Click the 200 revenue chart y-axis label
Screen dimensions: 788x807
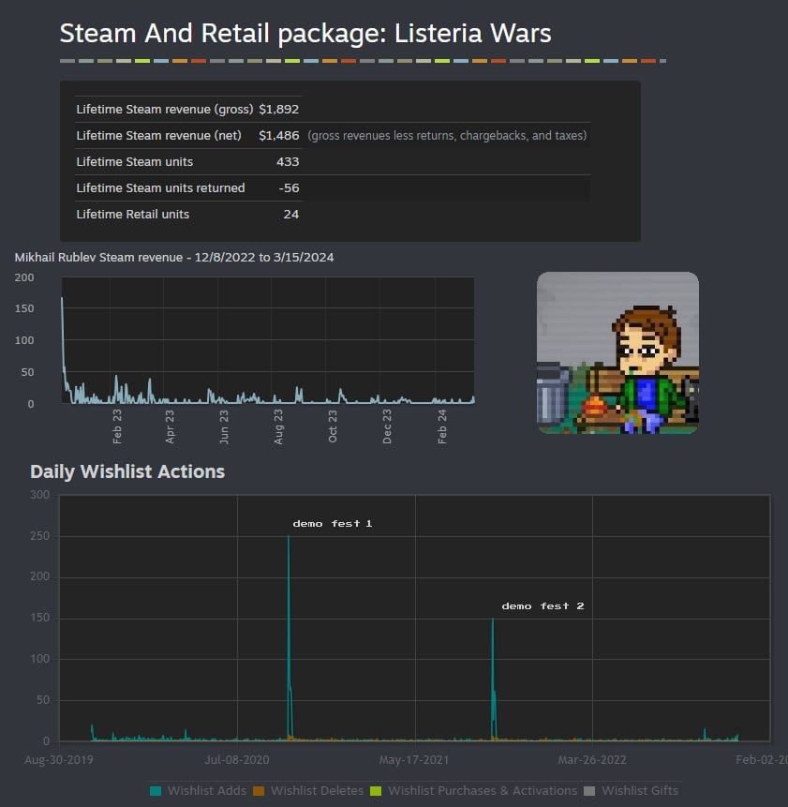(x=24, y=277)
